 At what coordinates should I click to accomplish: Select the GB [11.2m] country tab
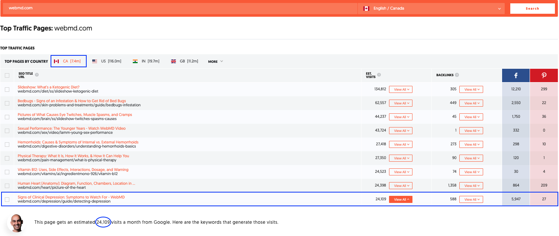click(184, 61)
